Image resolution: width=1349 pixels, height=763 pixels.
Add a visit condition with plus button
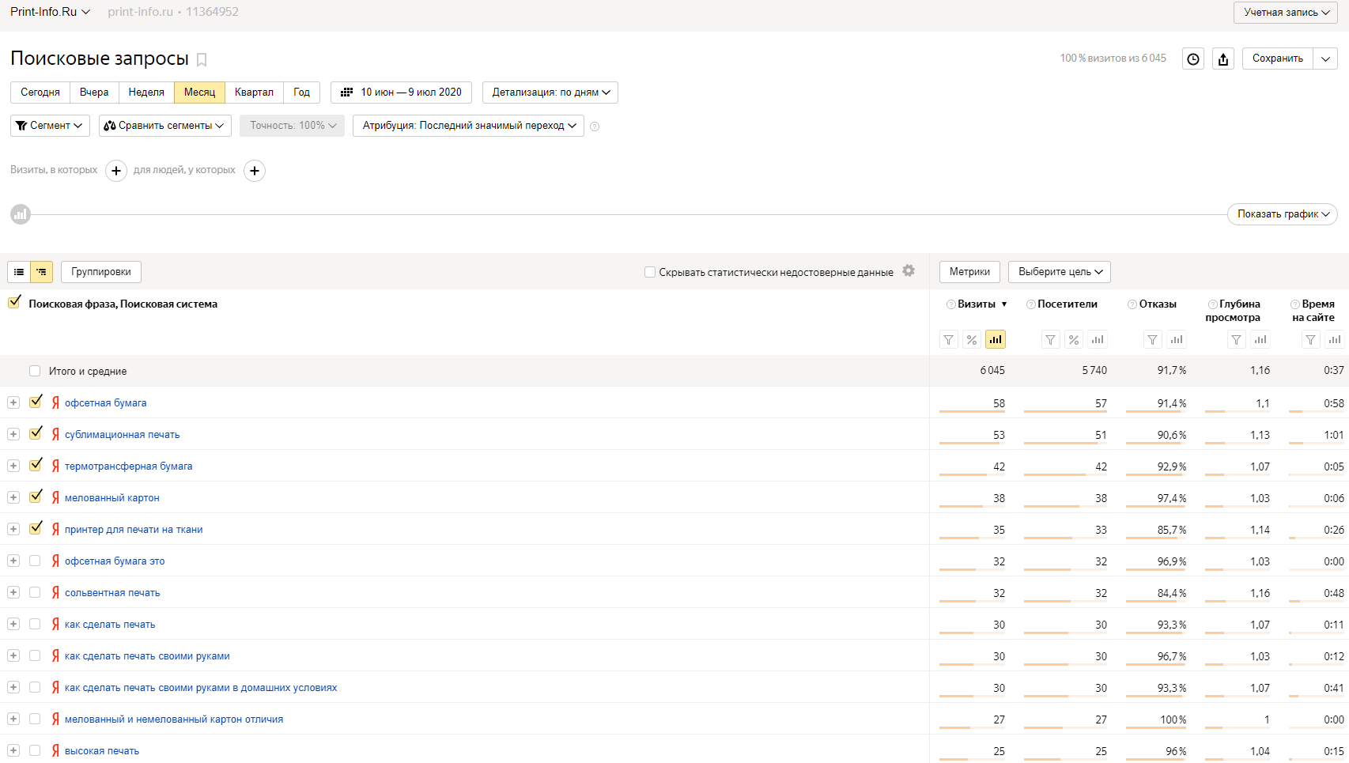(x=116, y=171)
